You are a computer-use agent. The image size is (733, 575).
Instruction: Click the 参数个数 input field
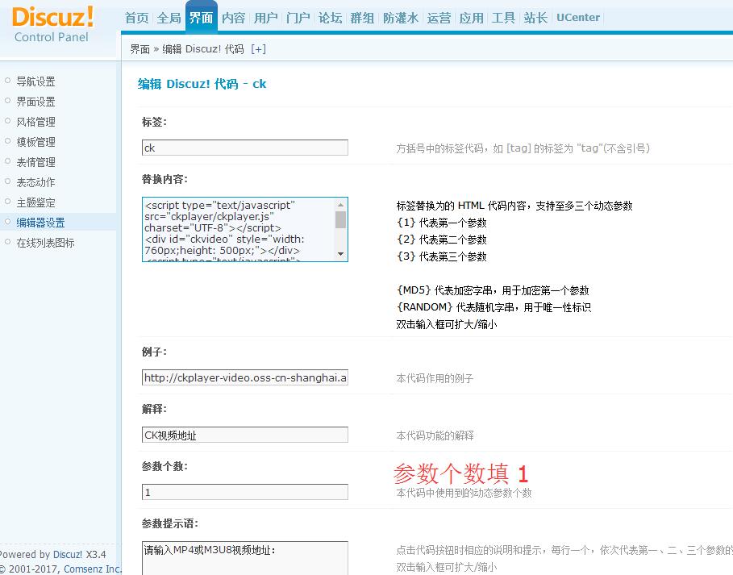pyautogui.click(x=245, y=492)
